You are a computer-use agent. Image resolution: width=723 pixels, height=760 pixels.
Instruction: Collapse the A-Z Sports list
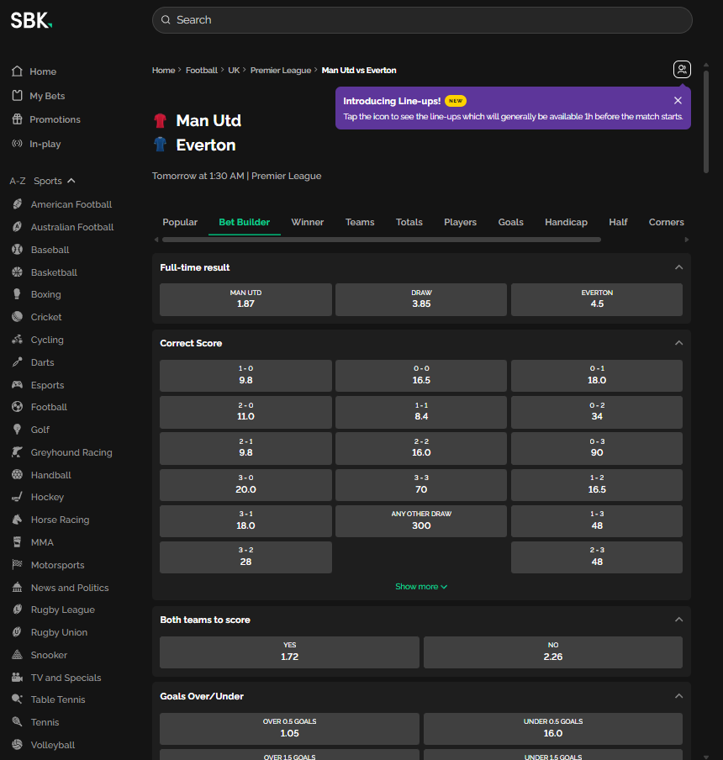pos(71,181)
